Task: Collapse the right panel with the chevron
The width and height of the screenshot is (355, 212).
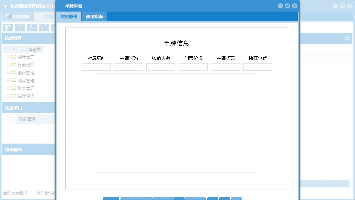Action: pos(347,38)
